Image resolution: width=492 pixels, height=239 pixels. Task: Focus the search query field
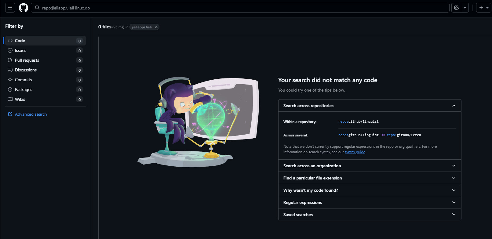click(240, 8)
